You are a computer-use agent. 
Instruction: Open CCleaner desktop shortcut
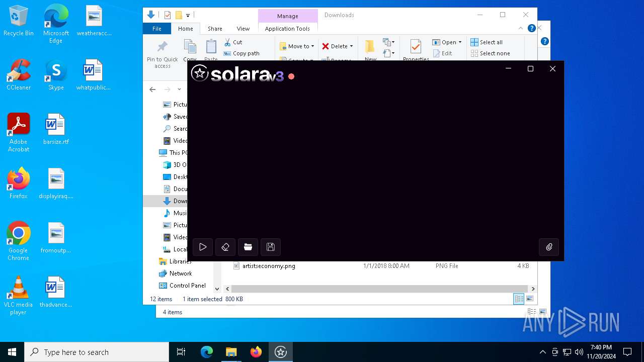tap(19, 75)
